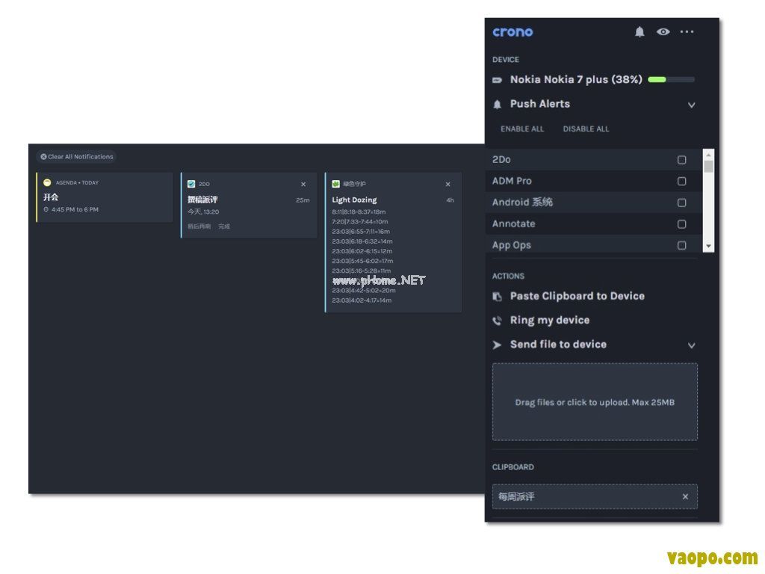Click the file upload drop zone
765x574 pixels.
595,402
